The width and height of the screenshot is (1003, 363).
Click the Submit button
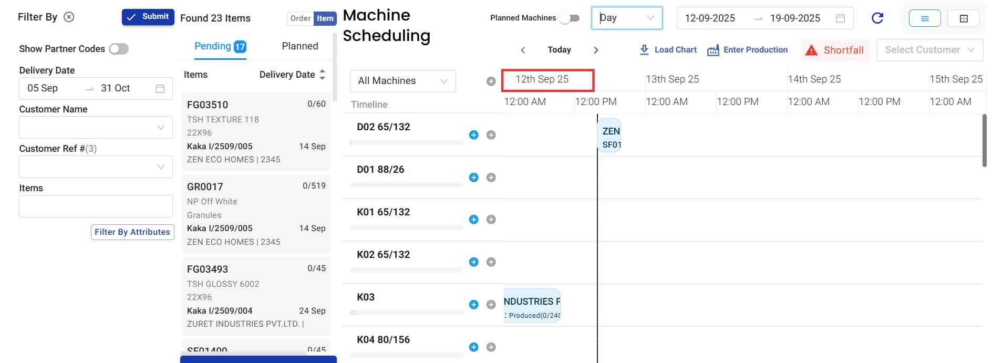[x=148, y=17]
